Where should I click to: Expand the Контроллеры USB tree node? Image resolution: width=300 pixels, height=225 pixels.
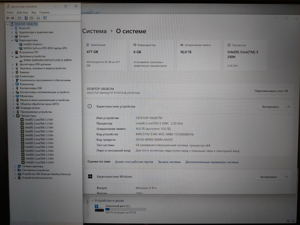[x=13, y=88]
